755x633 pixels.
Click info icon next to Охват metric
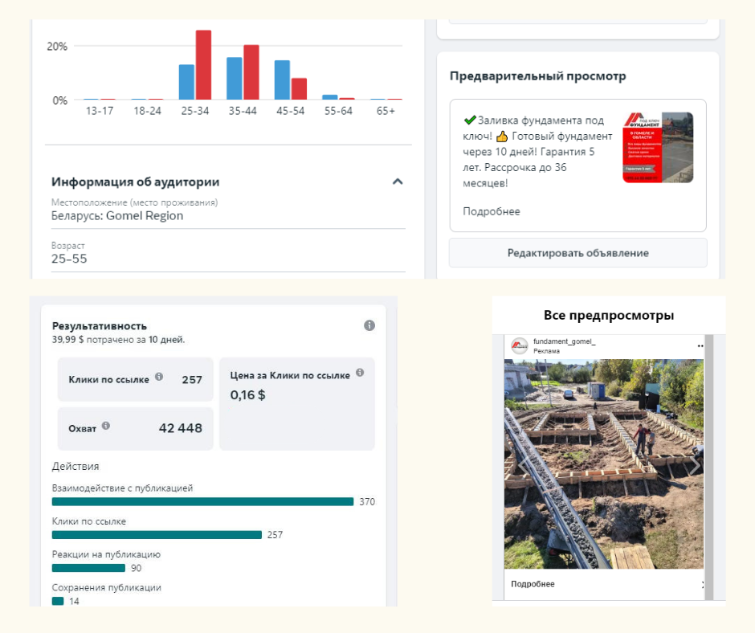[x=106, y=427]
